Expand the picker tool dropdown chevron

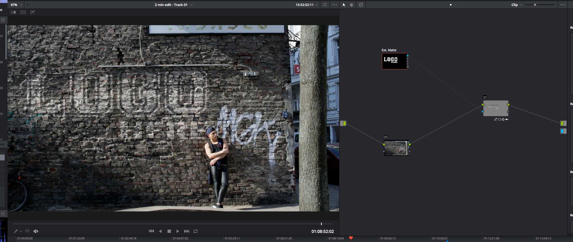21,231
